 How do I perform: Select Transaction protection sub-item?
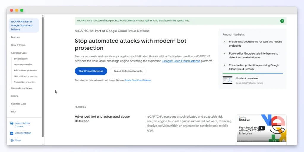(x=25, y=82)
